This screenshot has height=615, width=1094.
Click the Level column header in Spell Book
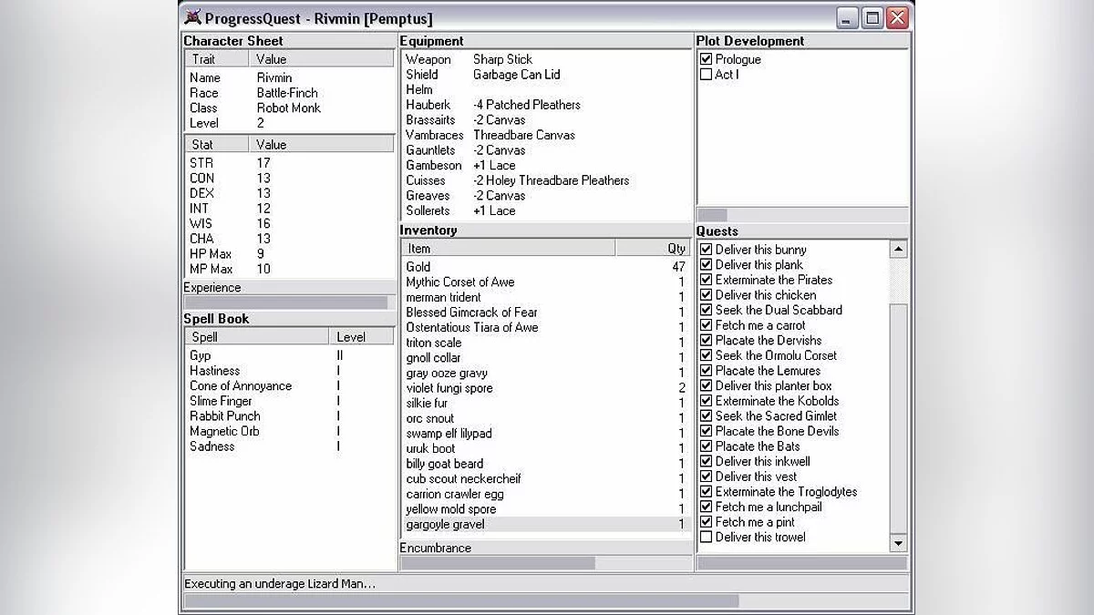(x=361, y=337)
